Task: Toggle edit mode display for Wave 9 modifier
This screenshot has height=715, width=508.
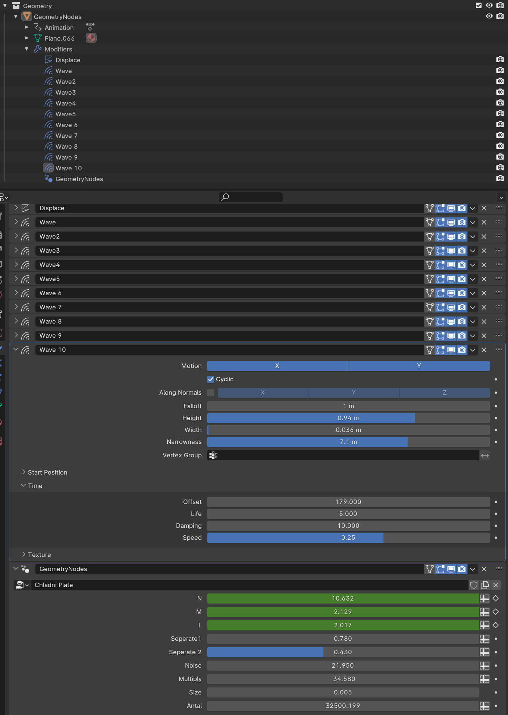Action: tap(440, 336)
